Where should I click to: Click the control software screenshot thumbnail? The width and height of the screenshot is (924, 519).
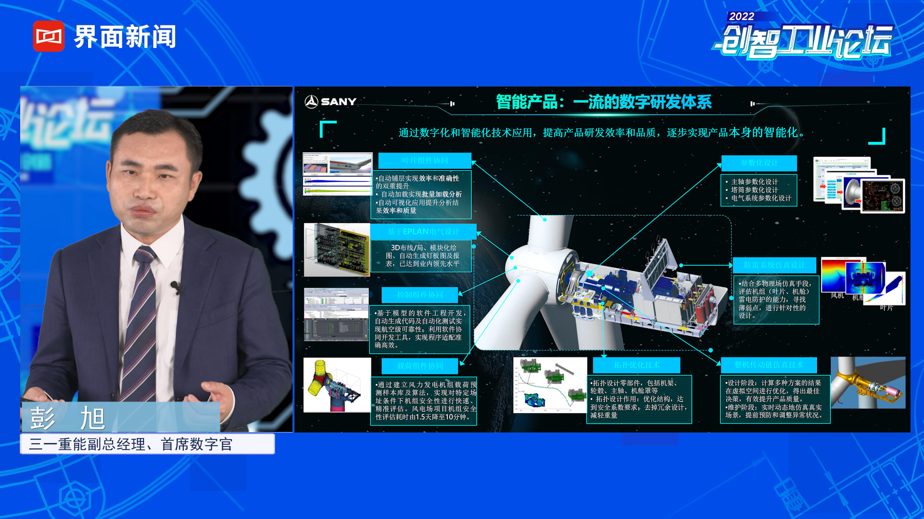[x=336, y=315]
